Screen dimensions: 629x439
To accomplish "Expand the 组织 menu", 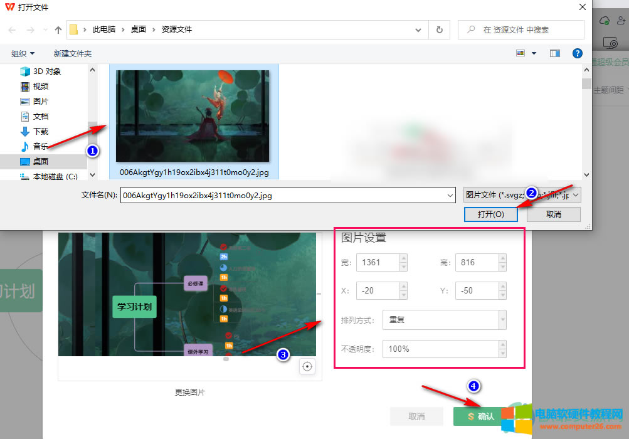I will (23, 54).
